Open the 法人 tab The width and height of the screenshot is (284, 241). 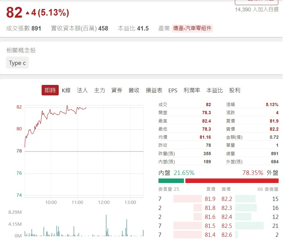click(x=82, y=90)
